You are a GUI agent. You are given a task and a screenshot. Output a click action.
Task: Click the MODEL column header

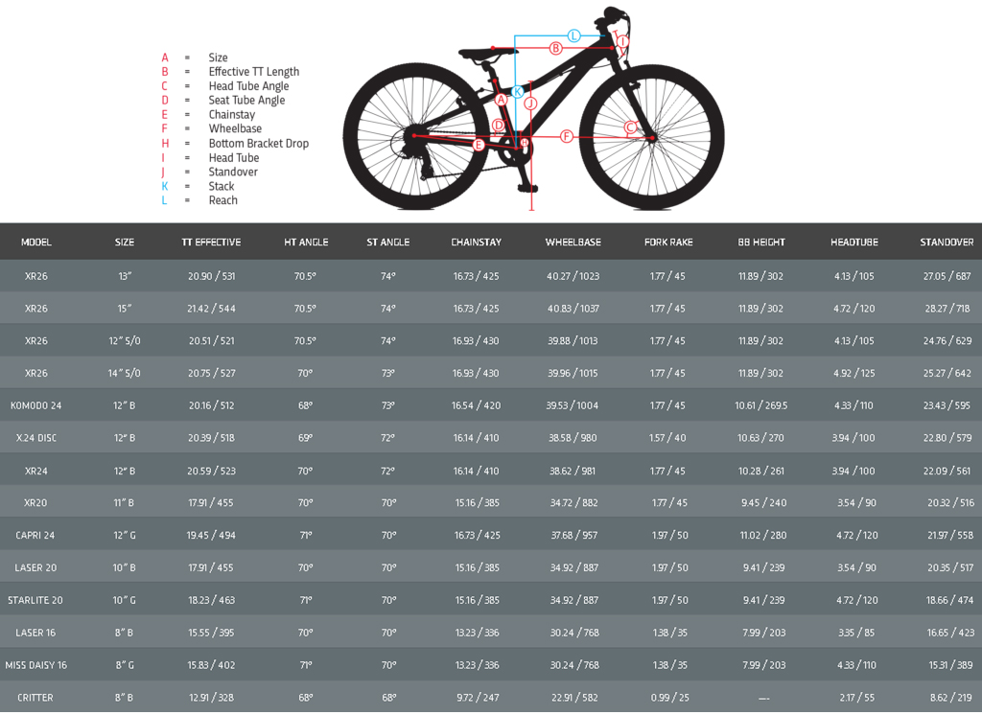click(36, 242)
